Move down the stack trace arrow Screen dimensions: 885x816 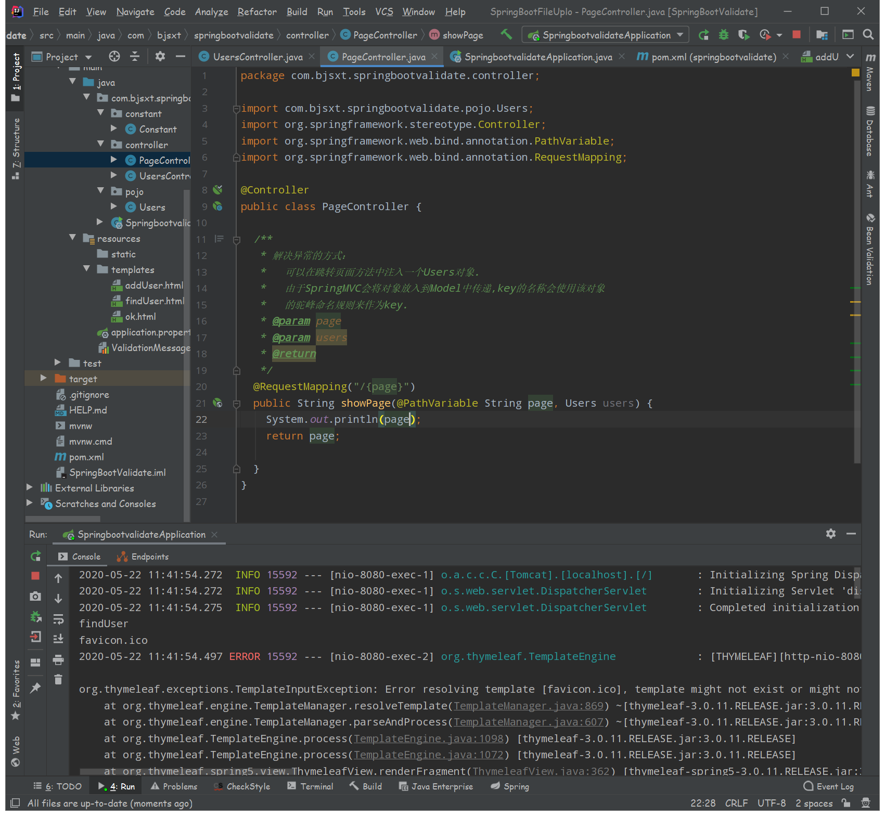pyautogui.click(x=58, y=598)
